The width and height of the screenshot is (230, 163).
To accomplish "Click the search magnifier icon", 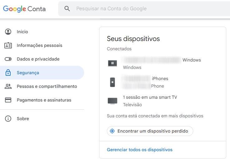I will [x=67, y=9].
